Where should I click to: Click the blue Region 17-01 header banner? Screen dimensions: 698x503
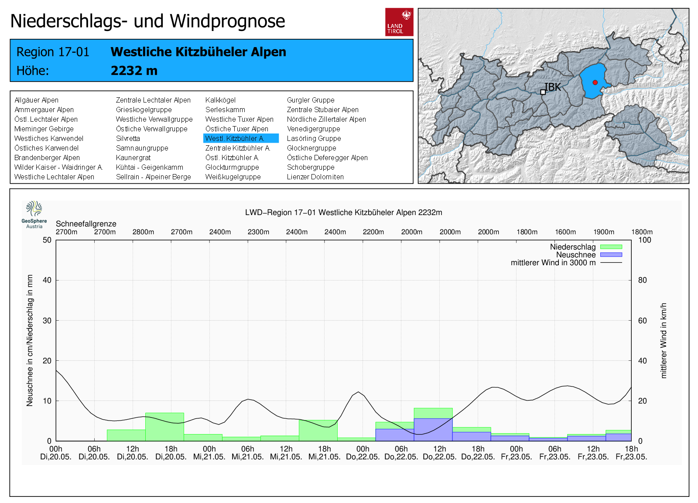pos(212,61)
